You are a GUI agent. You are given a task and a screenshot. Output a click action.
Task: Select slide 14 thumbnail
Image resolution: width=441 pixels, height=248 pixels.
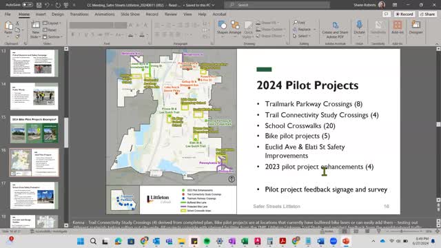click(34, 96)
